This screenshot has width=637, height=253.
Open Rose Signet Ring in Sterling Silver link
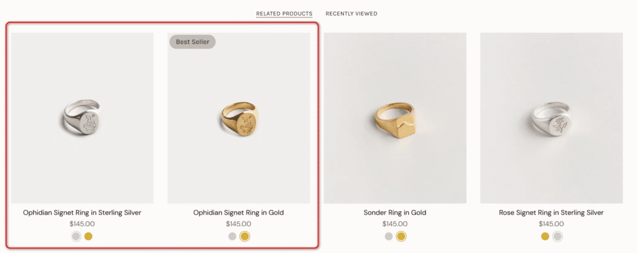click(551, 213)
